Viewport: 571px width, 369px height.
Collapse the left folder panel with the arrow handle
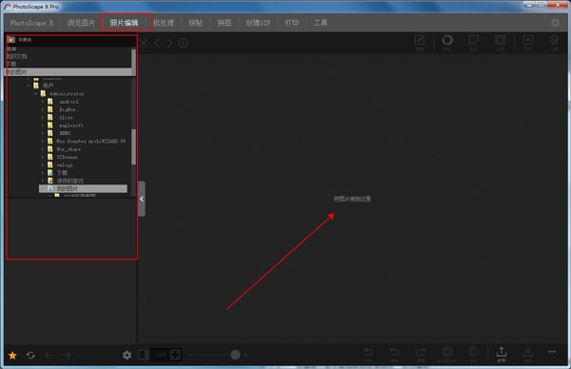click(x=142, y=199)
